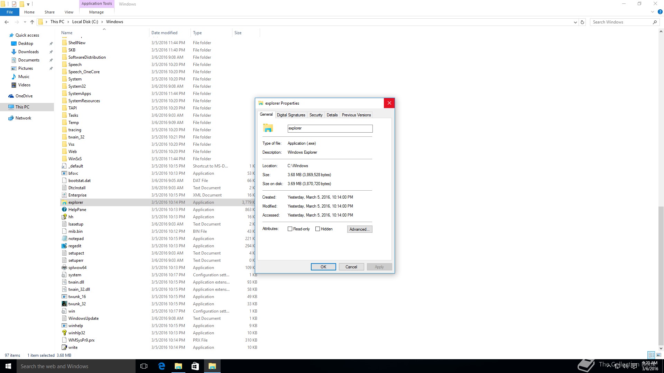Click Cancel in explorer Properties

[x=351, y=267]
